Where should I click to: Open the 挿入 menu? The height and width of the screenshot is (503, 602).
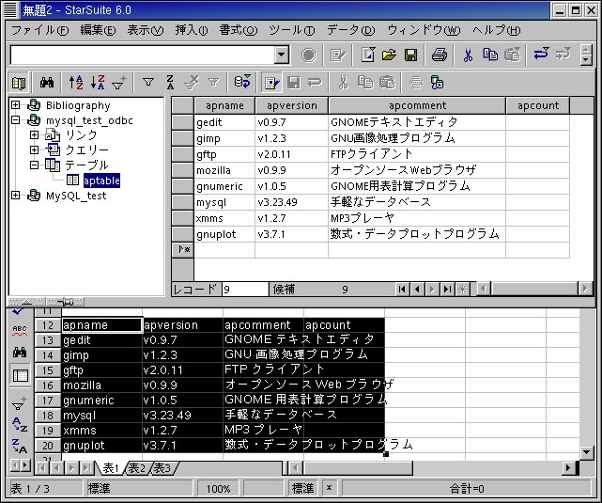(x=192, y=30)
